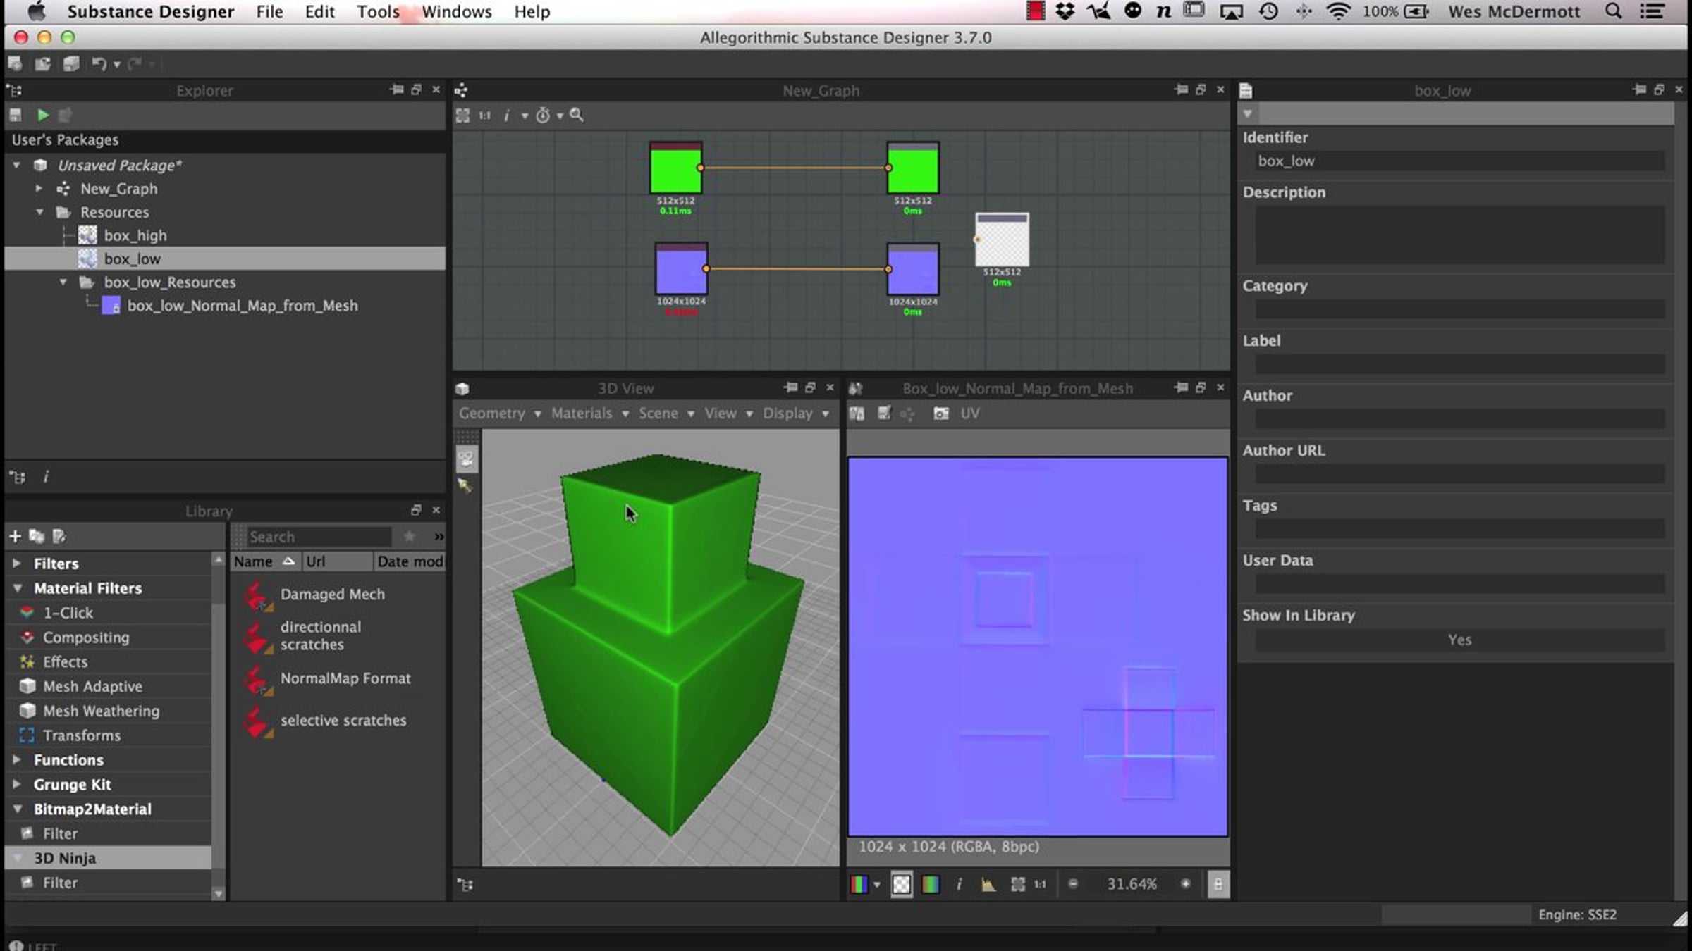The image size is (1692, 951).
Task: Collapse the Resources folder arrow
Action: [39, 212]
